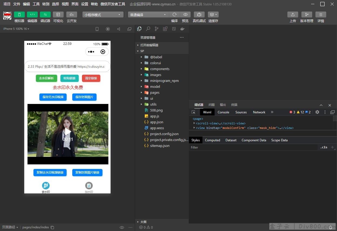Expand the components folder

(162, 69)
